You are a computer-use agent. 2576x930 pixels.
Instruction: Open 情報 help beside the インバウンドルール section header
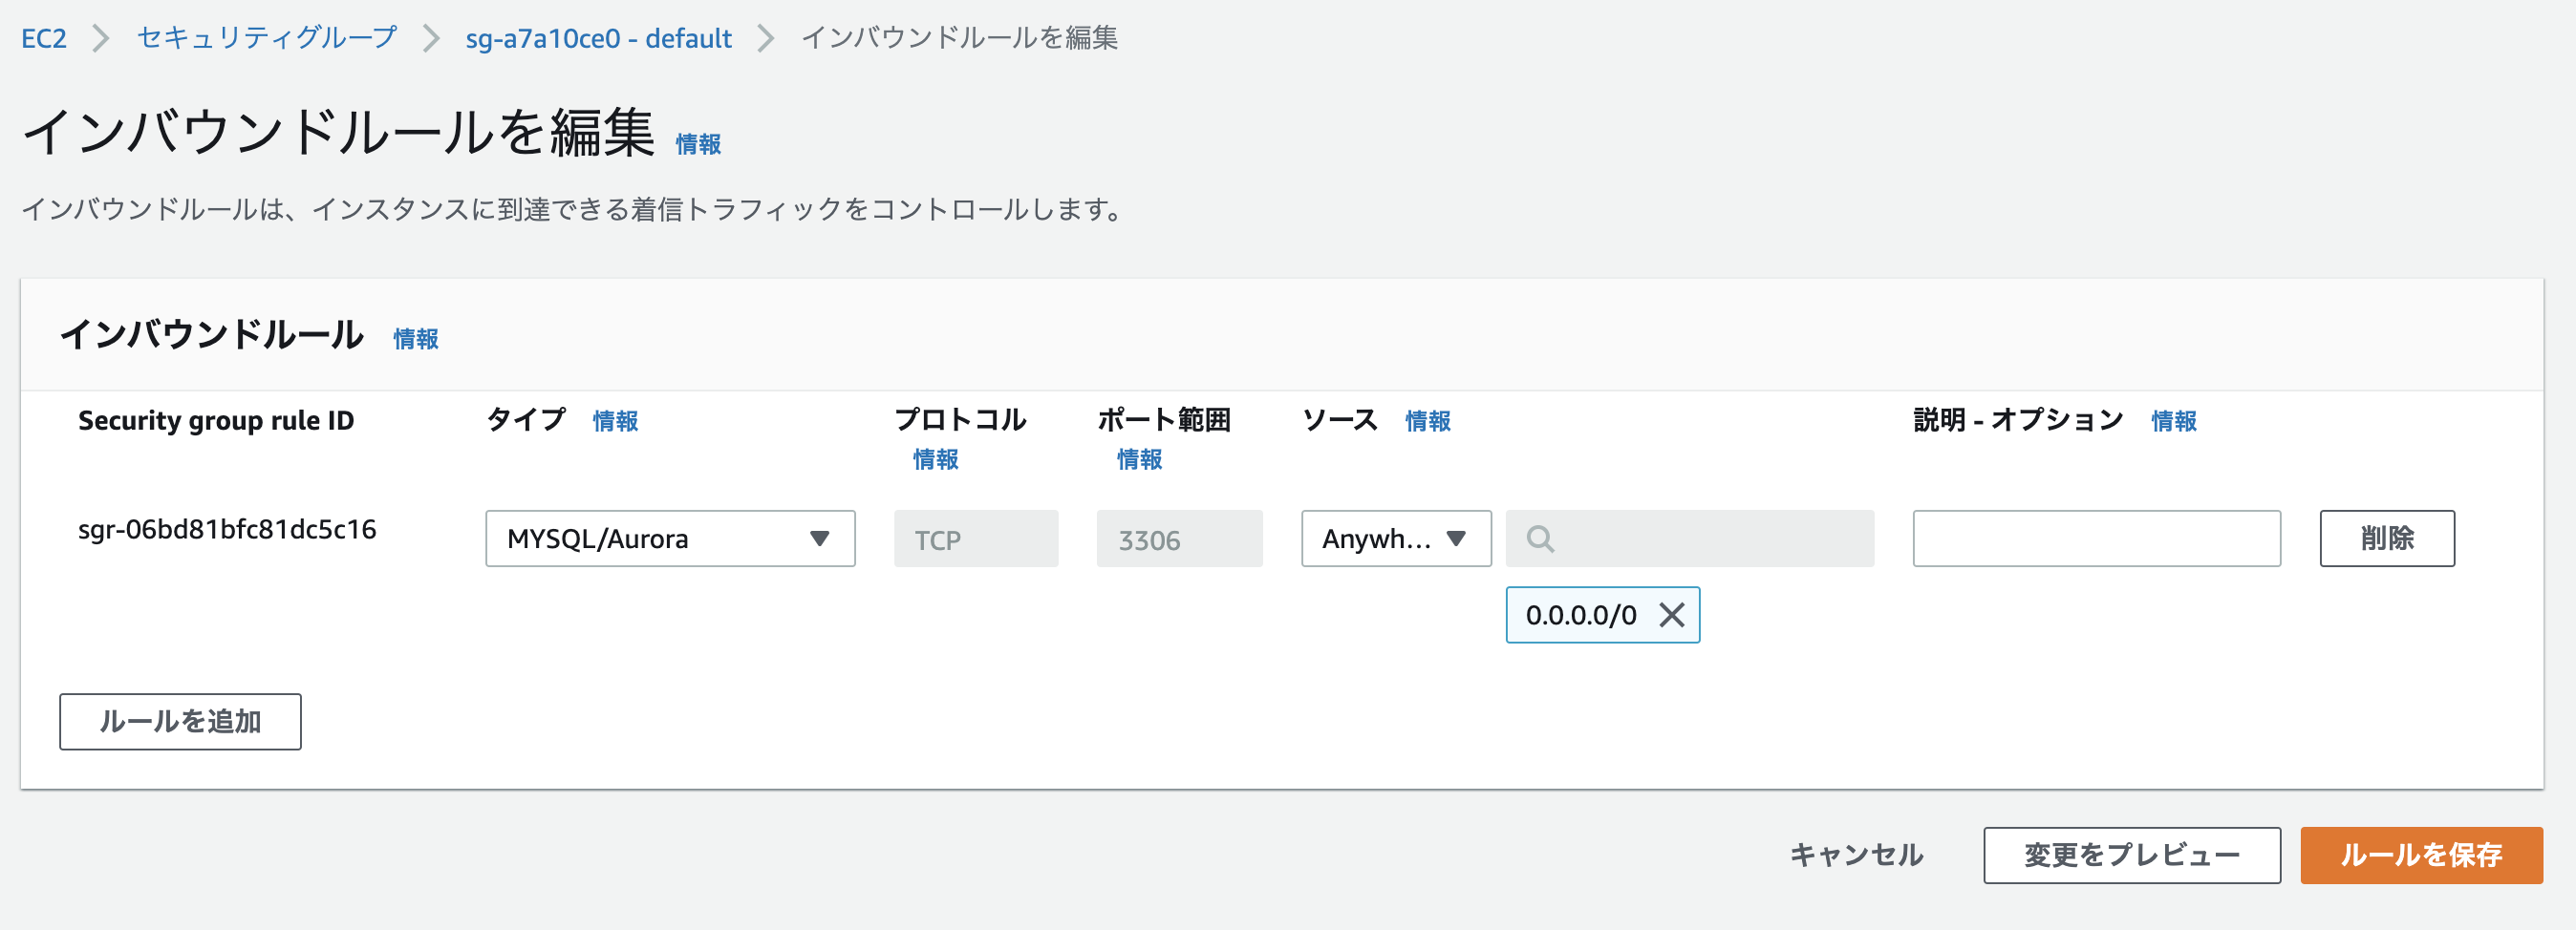[415, 340]
